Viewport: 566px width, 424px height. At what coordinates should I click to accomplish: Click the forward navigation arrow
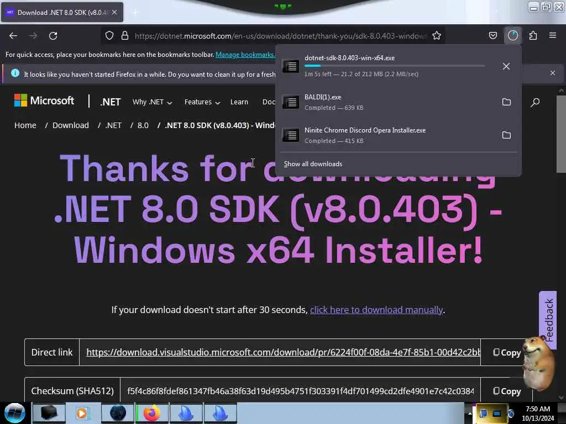pos(33,36)
